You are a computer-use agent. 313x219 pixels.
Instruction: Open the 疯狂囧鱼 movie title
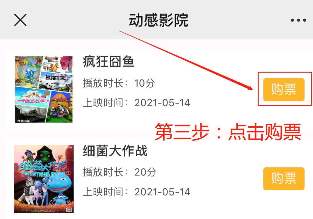(109, 62)
